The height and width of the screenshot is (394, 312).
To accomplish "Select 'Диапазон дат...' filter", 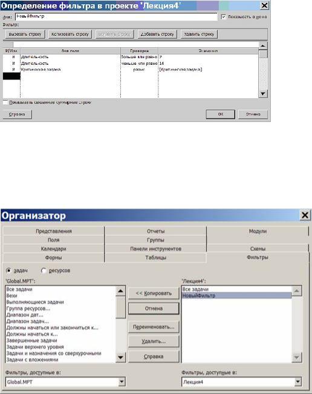I will [x=60, y=315].
